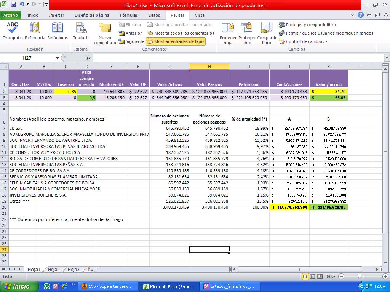Toggle Mostrar entradas de lápiz
390x292 pixels.
(176, 41)
